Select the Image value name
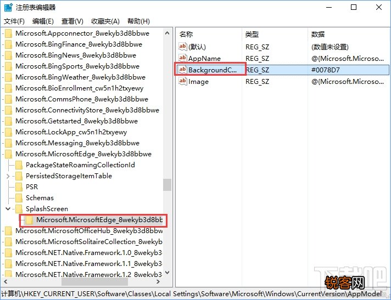Screen dimensions: 391x300 coord(198,82)
